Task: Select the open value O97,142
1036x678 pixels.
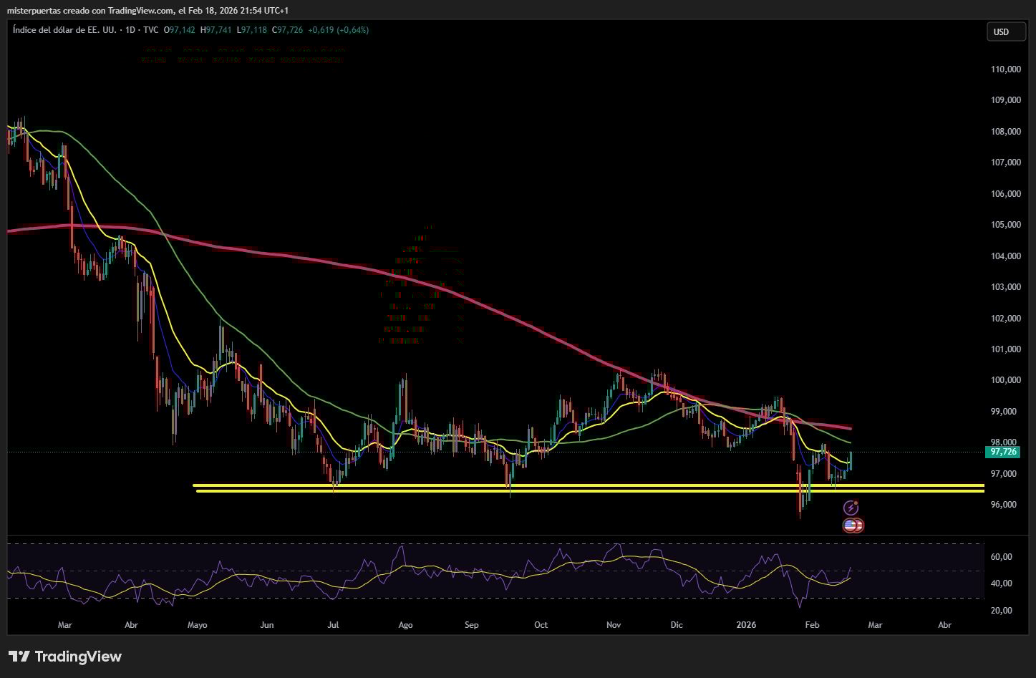Action: click(x=180, y=30)
